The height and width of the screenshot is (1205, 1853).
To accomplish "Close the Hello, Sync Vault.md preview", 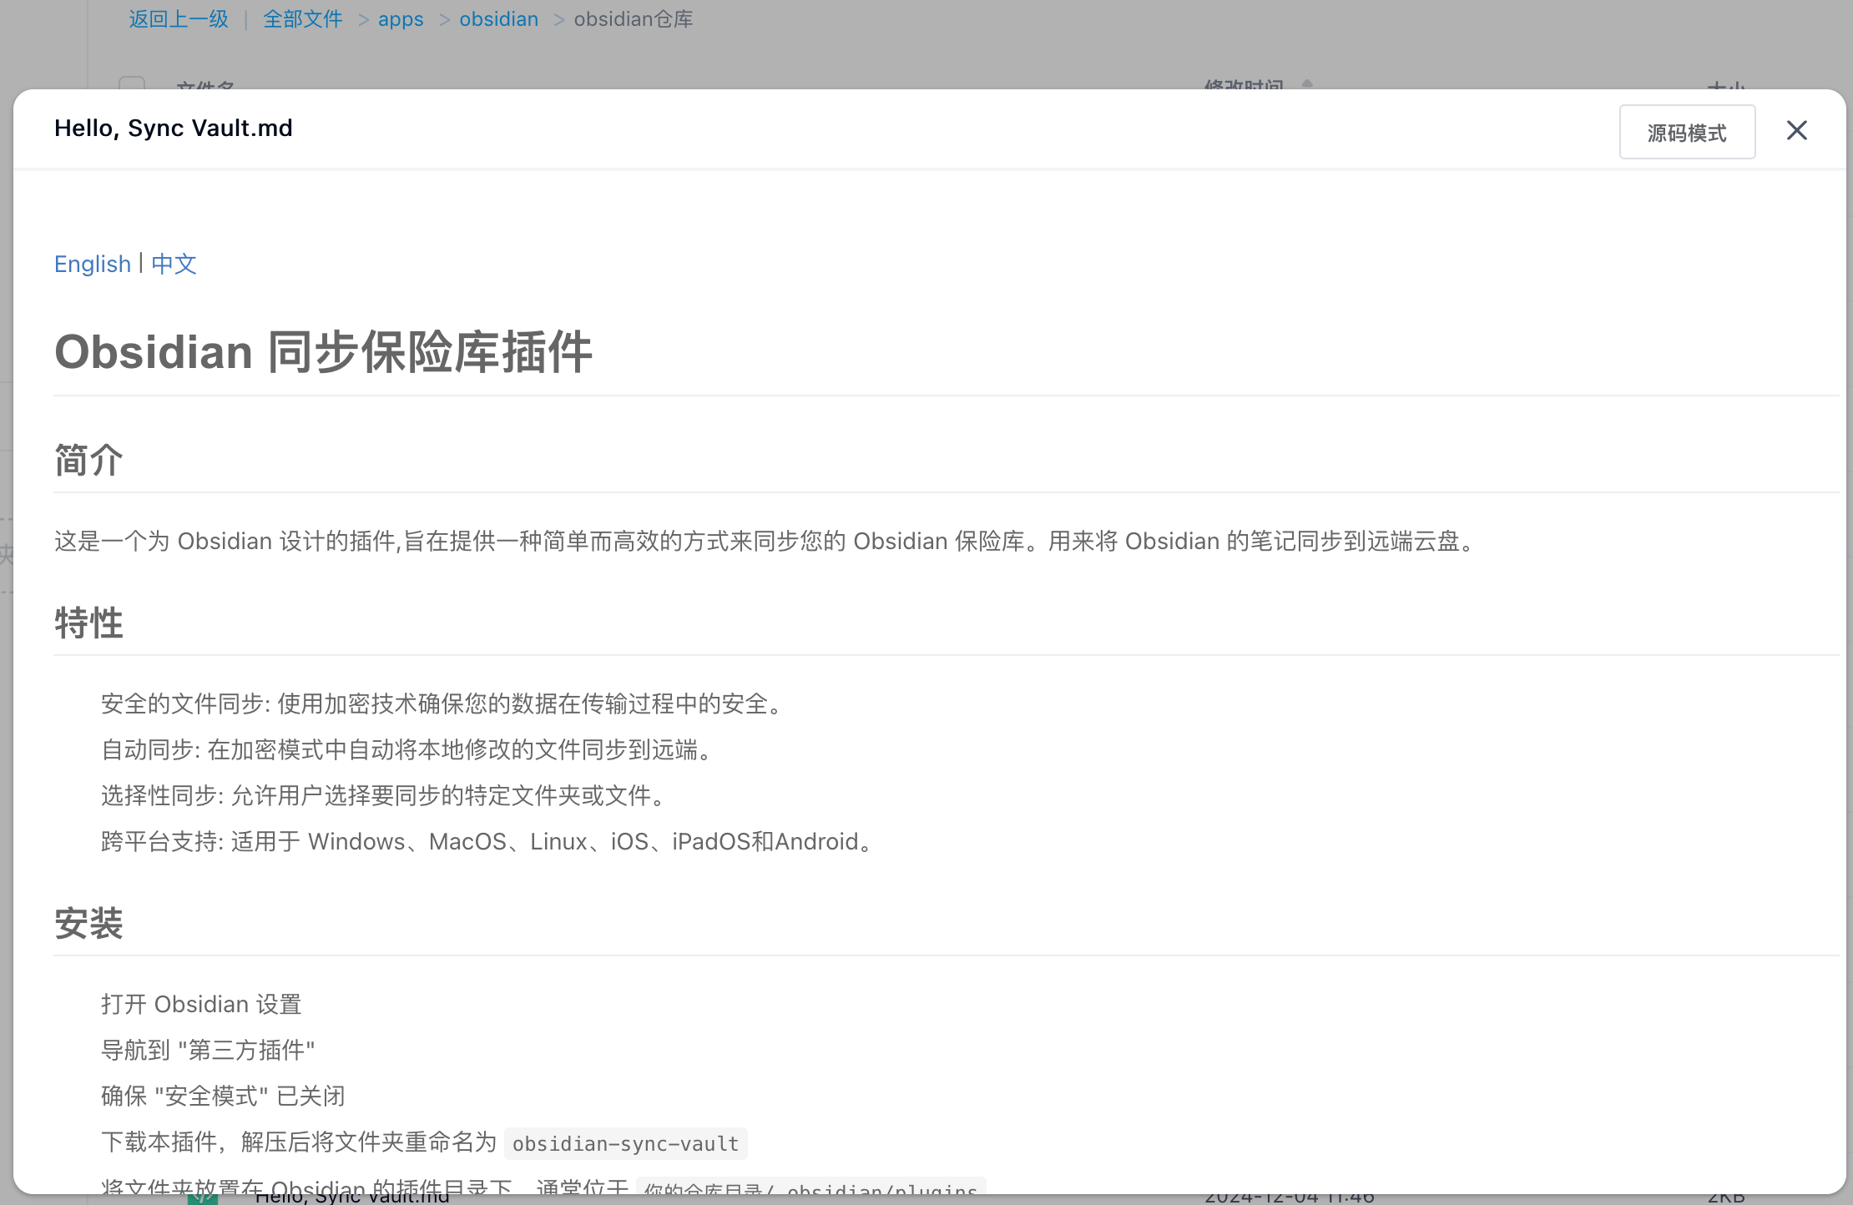I will [x=1796, y=130].
